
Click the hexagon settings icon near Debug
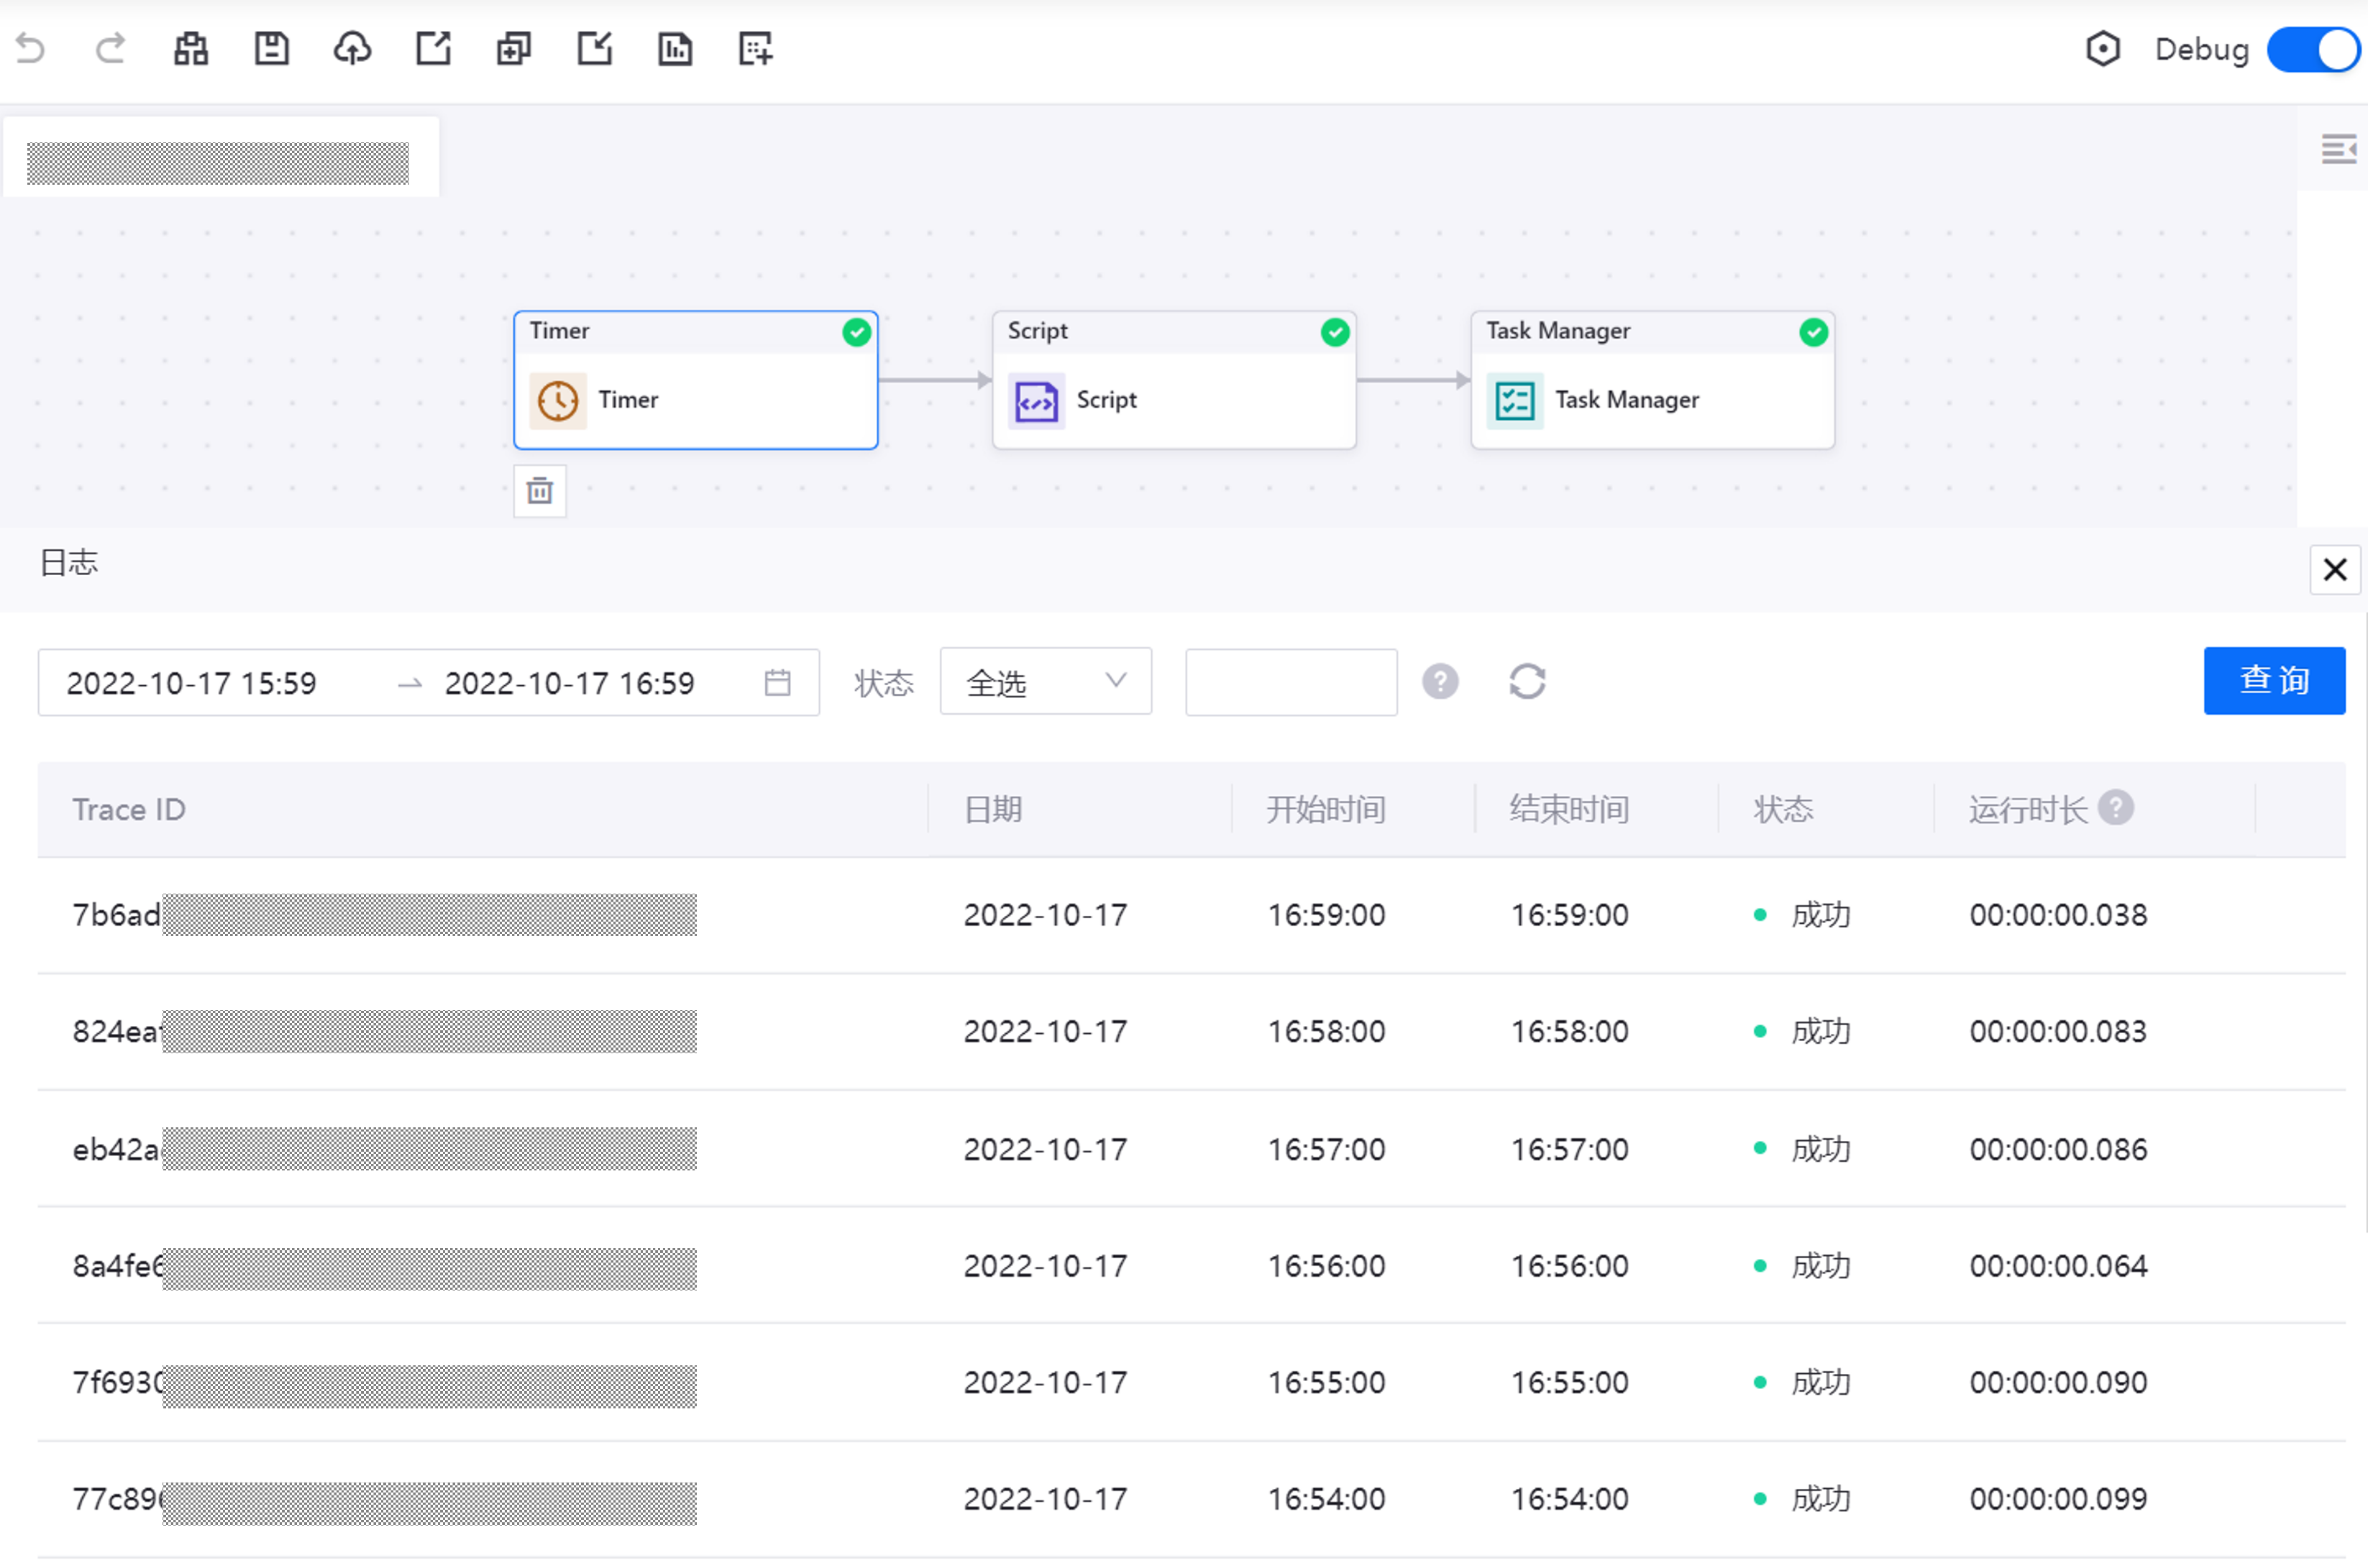[2103, 49]
